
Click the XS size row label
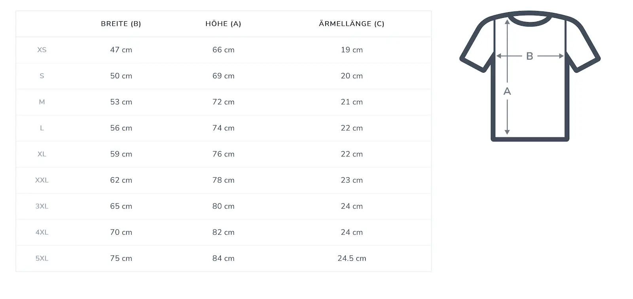pos(42,50)
